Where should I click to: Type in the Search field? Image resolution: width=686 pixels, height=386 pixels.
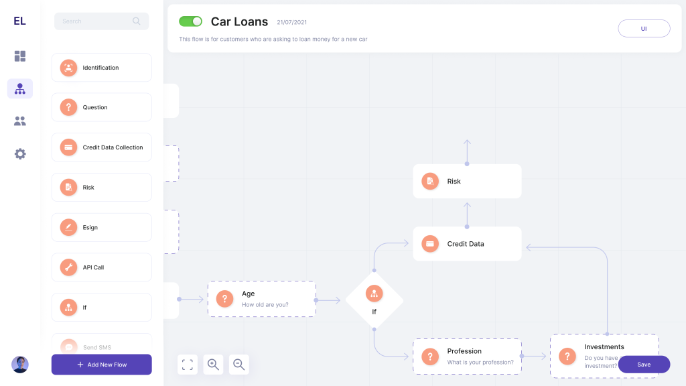click(94, 21)
